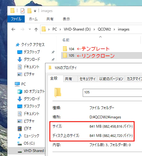
Task: Expand the chevron after VHD-Shared (D:) breadcrumb
Action: tap(94, 30)
